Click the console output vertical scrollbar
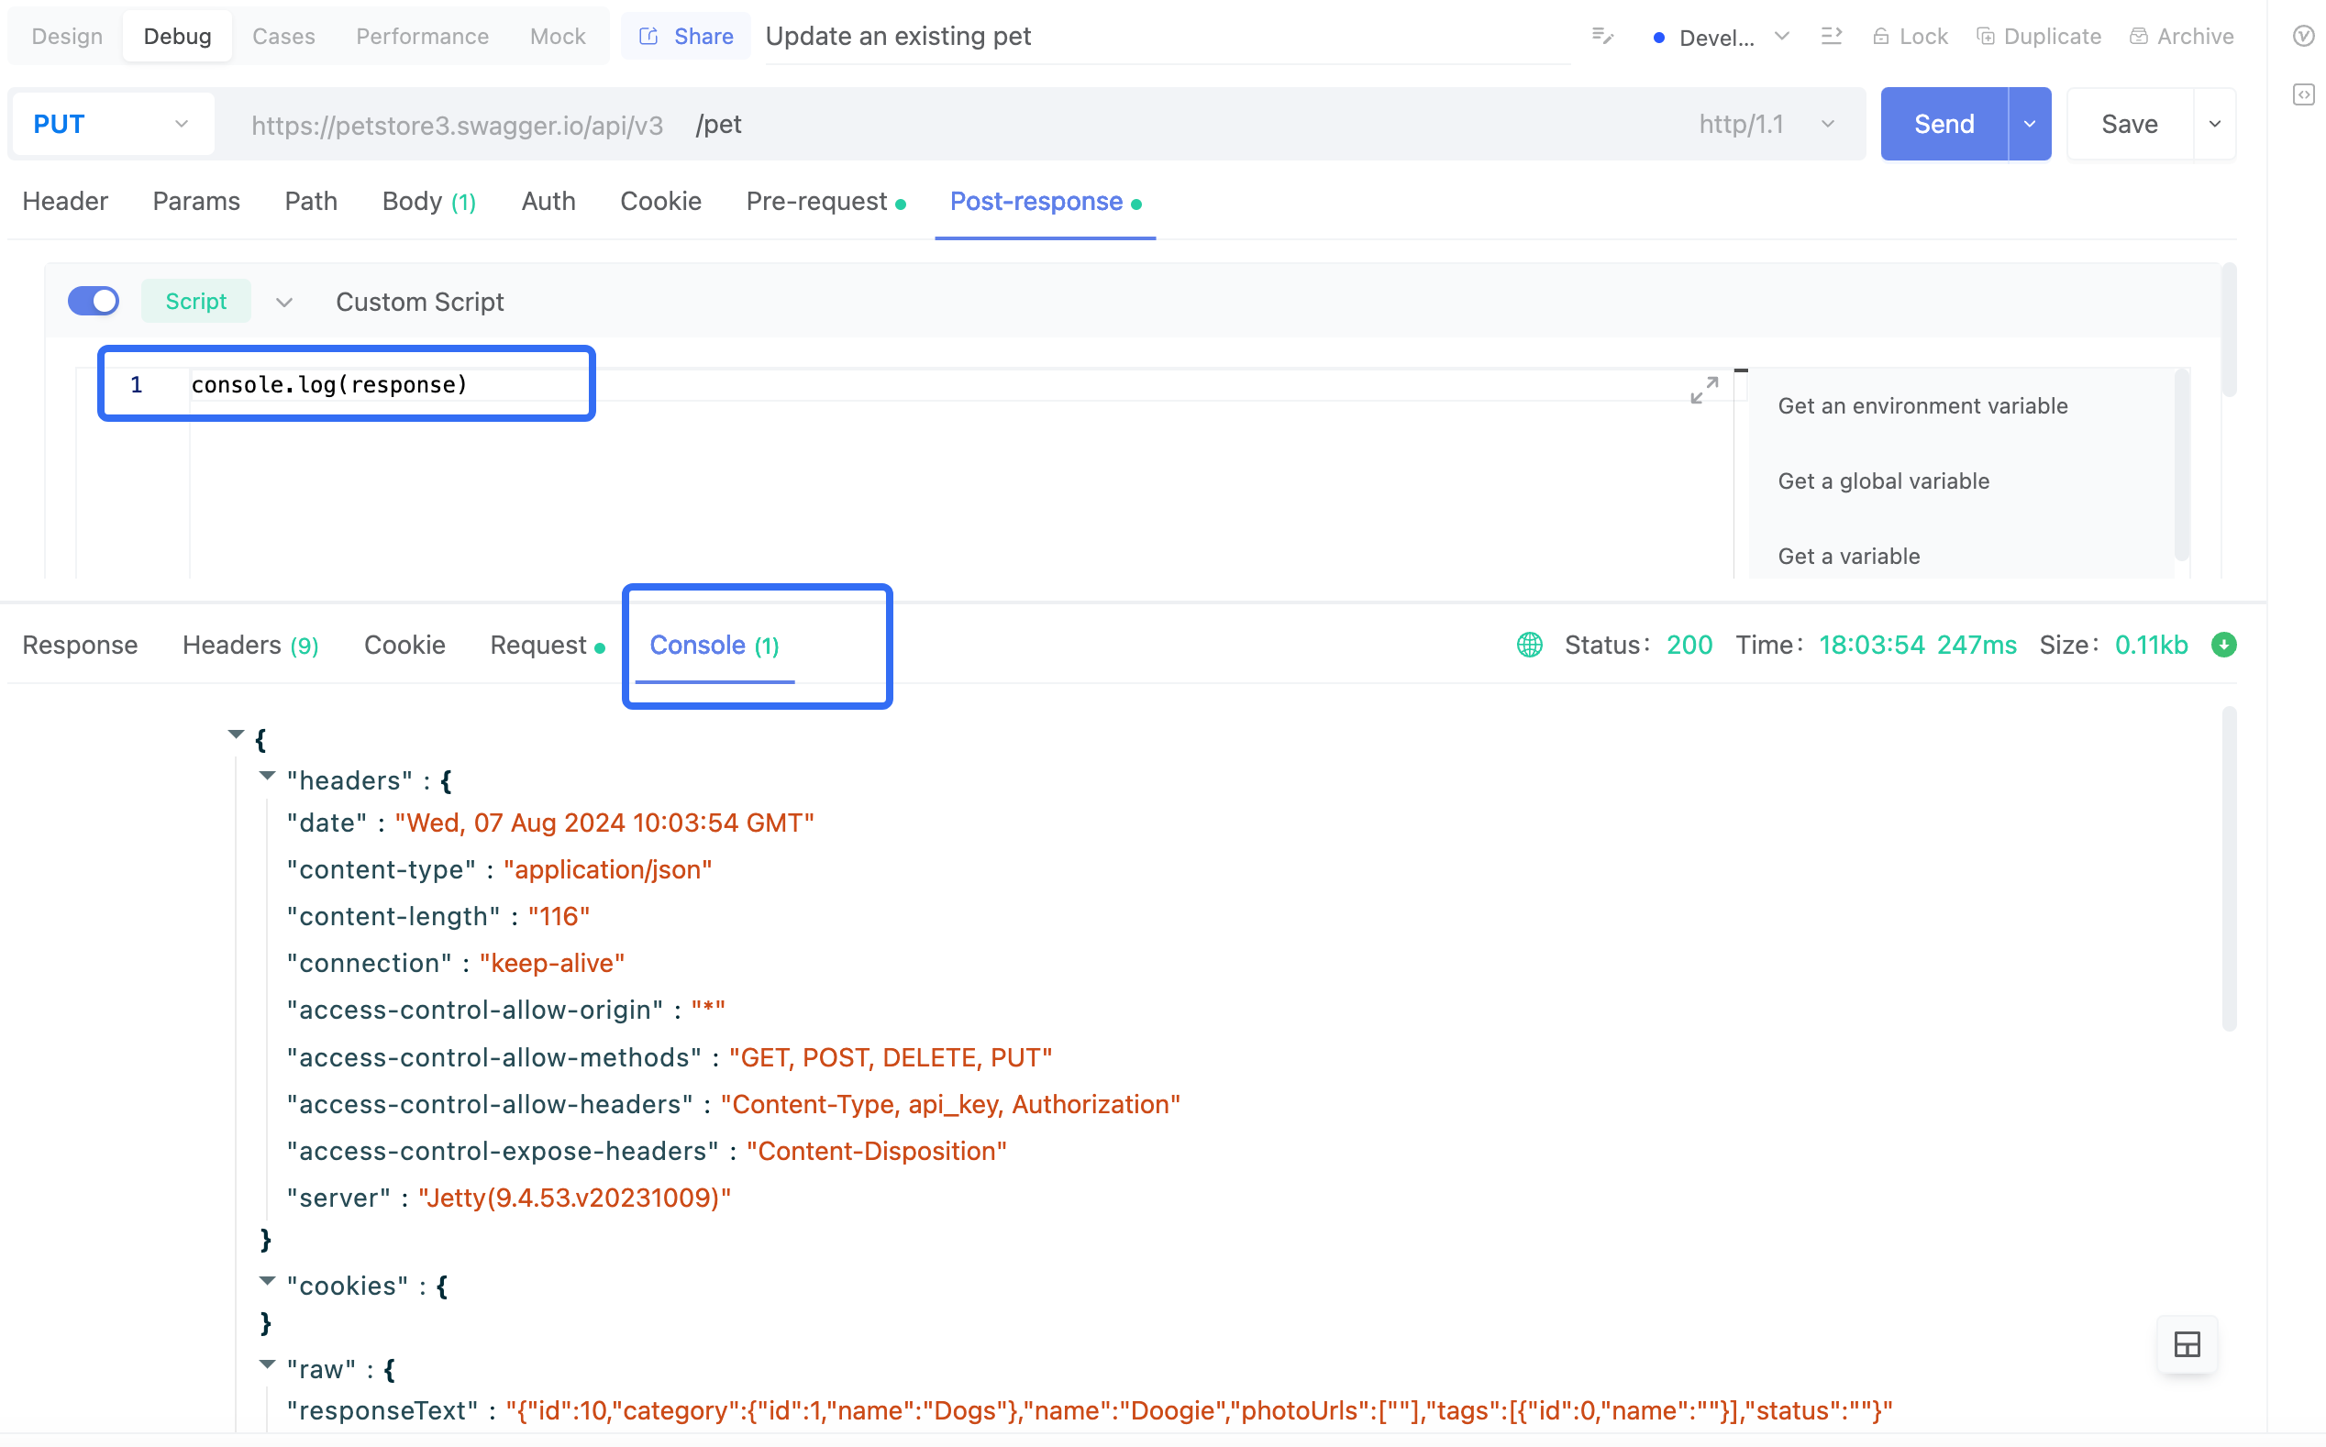2326x1447 pixels. pos(2230,869)
